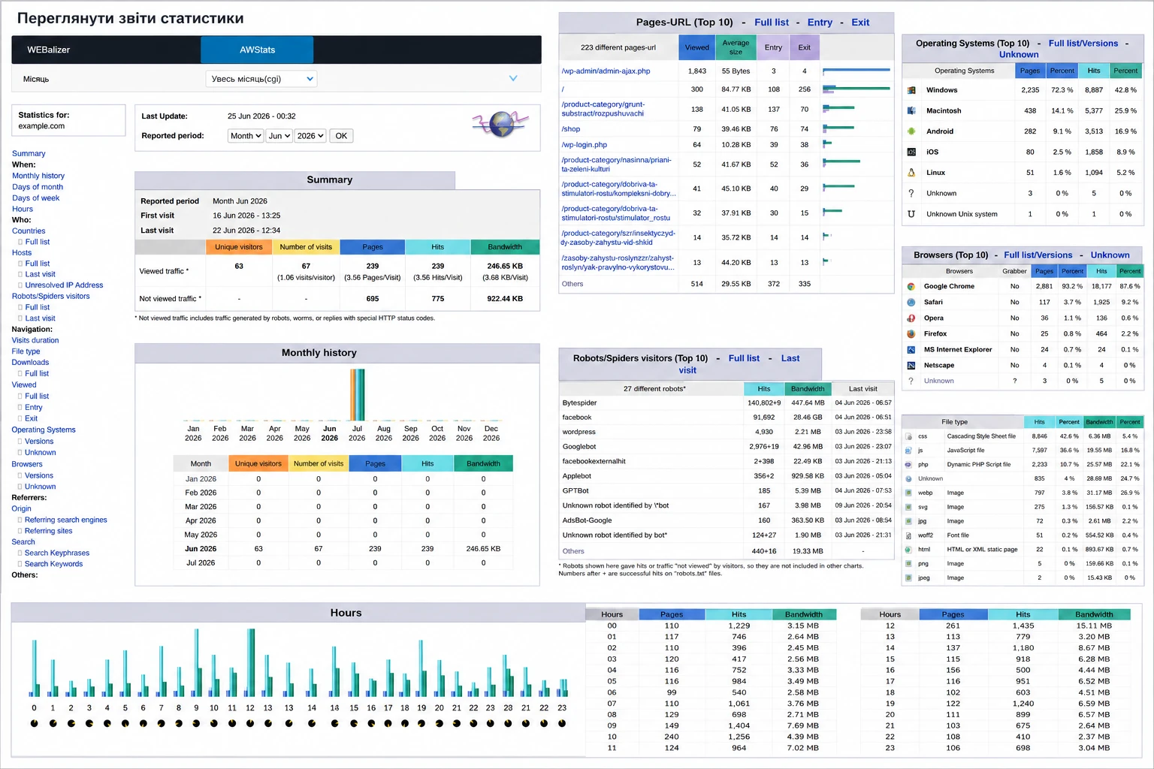Open Pages-URL Entry link

pyautogui.click(x=820, y=23)
